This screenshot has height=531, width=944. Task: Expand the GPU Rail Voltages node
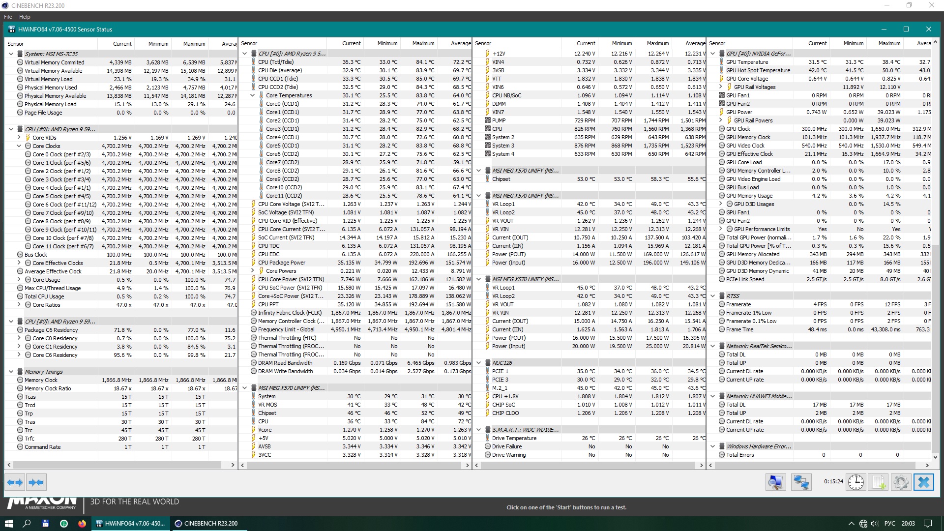click(x=721, y=87)
